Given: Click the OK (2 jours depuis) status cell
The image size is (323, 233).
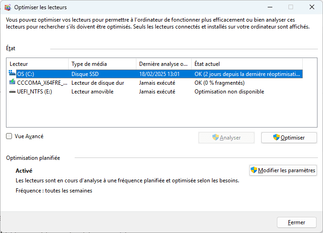Looking at the screenshot, I should pos(247,74).
